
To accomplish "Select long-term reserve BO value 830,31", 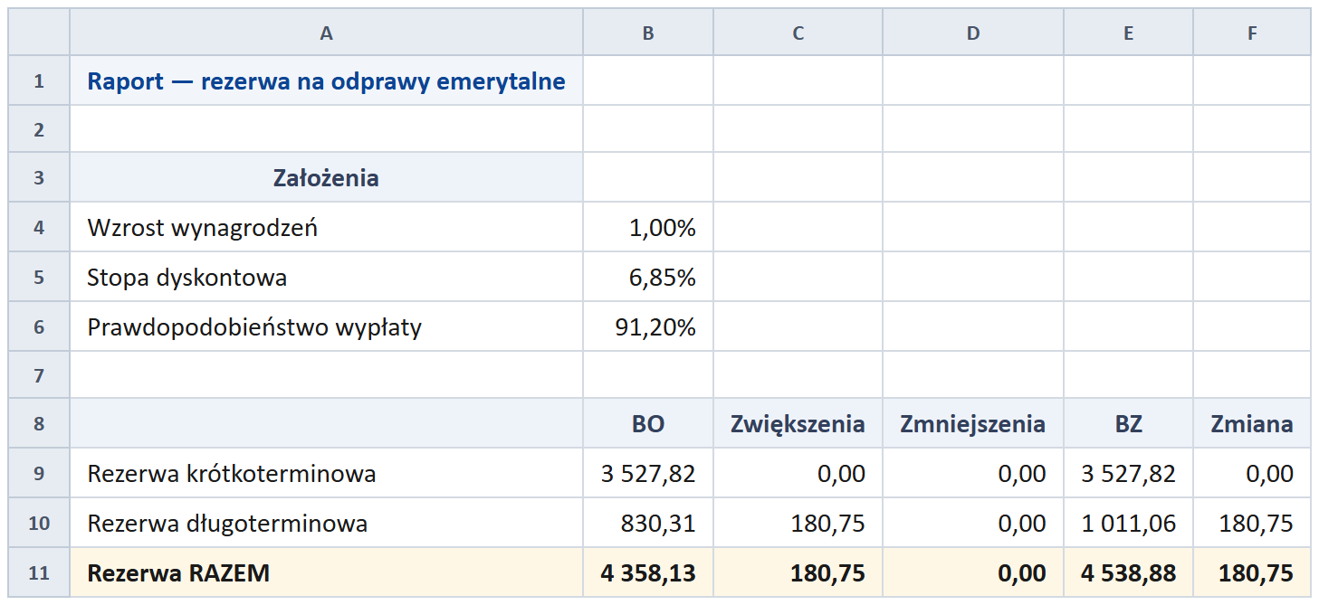I will pos(648,523).
